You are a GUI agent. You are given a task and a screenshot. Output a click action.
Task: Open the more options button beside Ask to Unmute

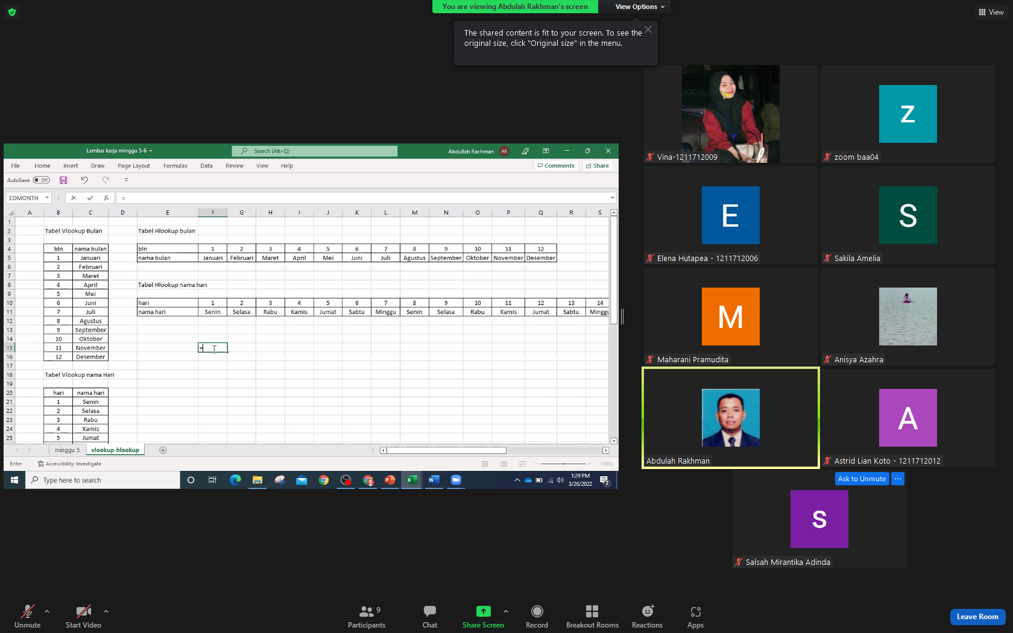pyautogui.click(x=898, y=479)
